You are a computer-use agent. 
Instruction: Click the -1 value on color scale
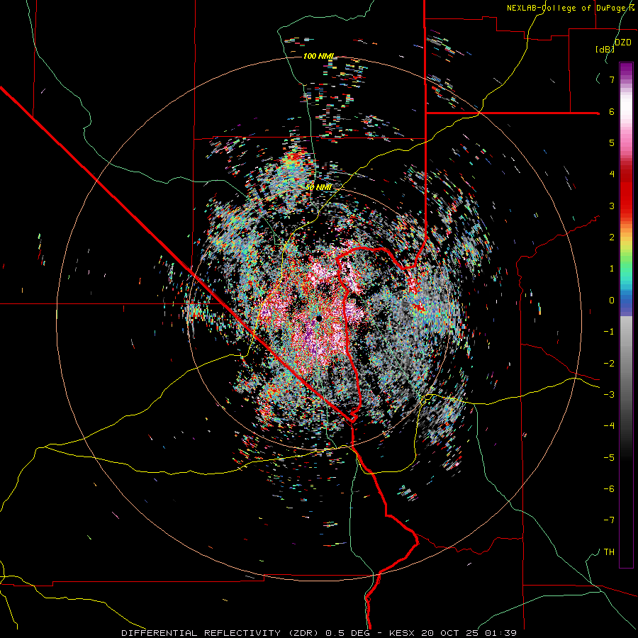point(609,332)
